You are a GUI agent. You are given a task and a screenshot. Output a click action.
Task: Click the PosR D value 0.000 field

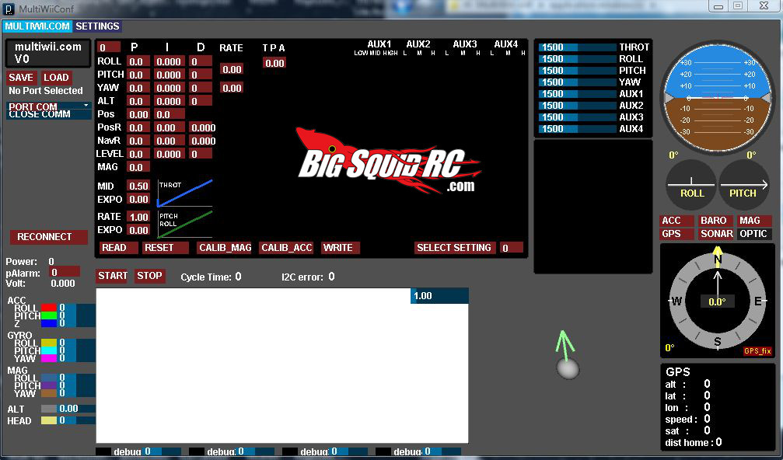point(202,127)
